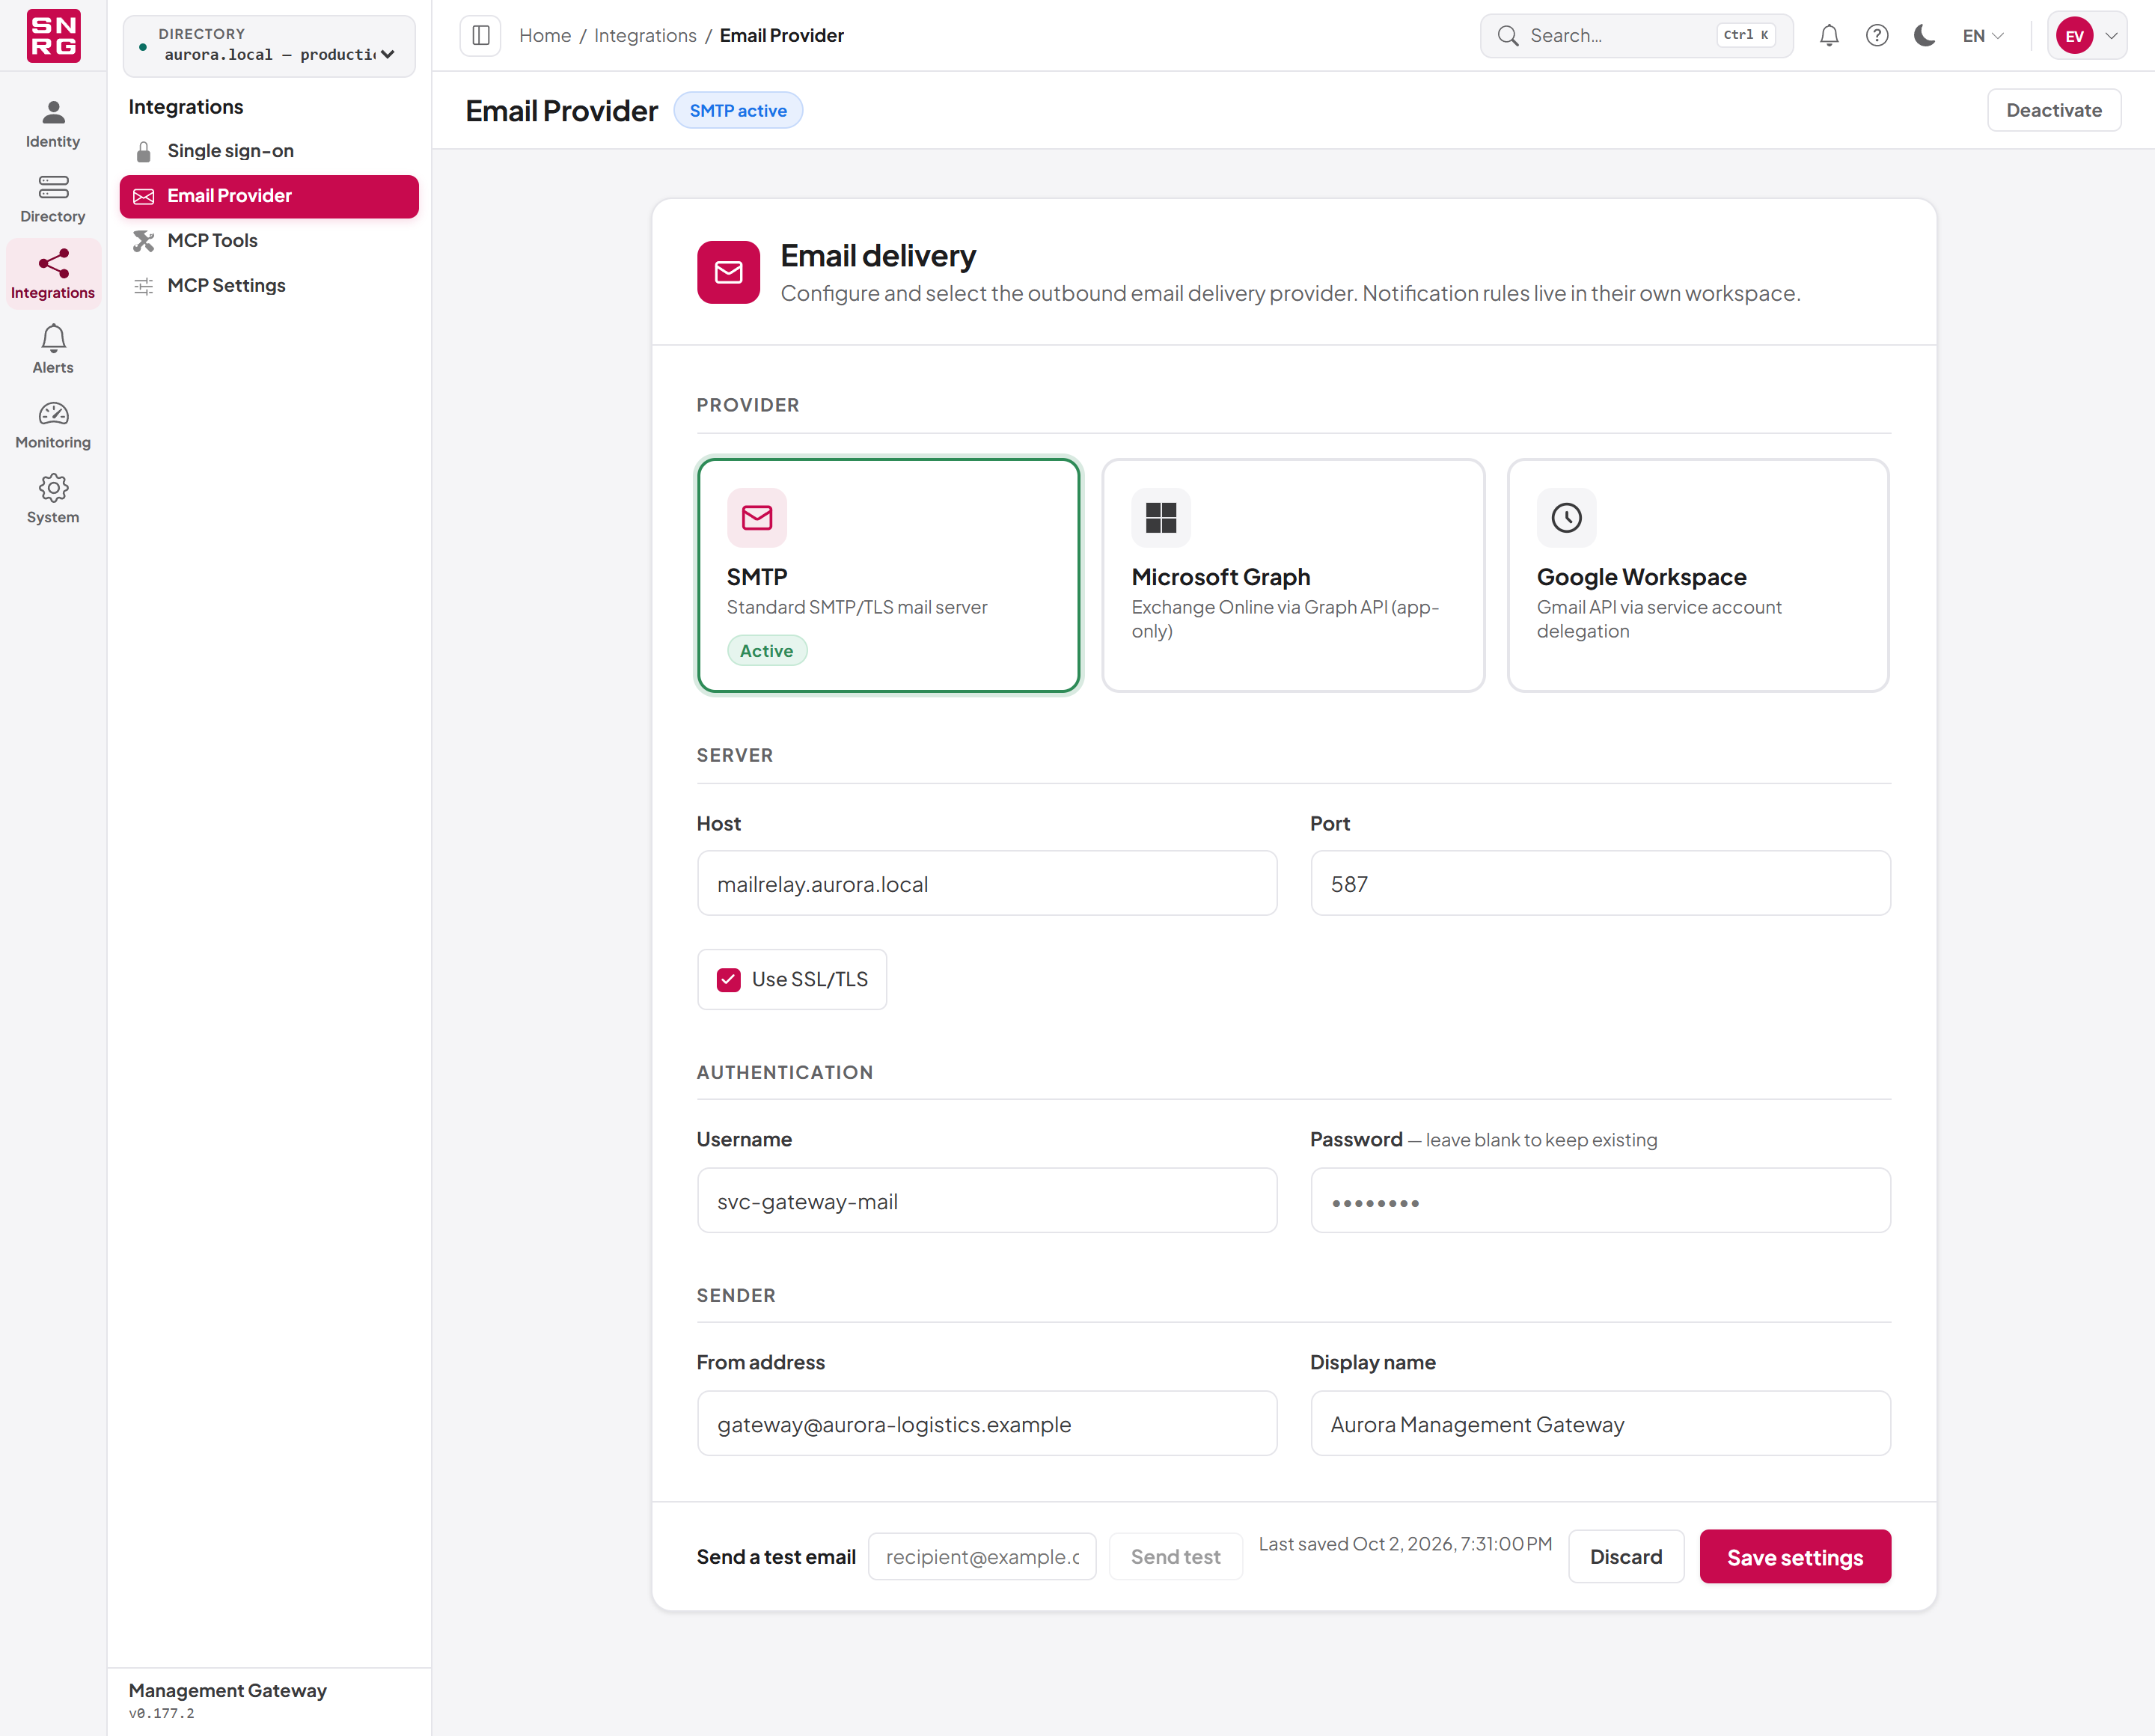Open the System settings section
The width and height of the screenshot is (2155, 1736).
(x=53, y=500)
